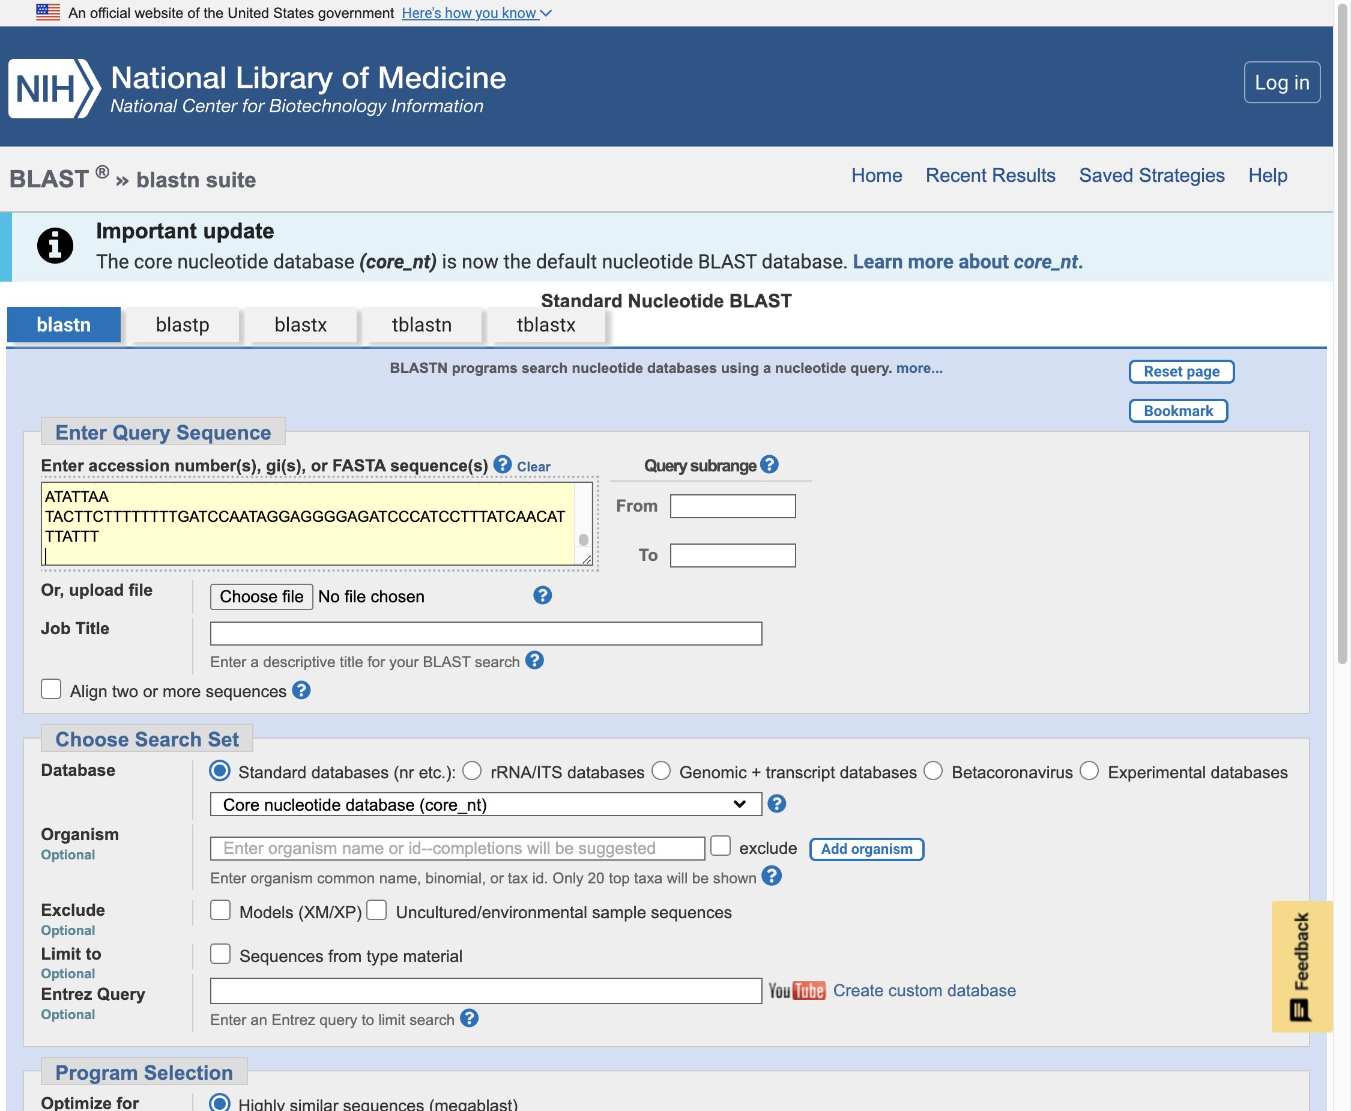
Task: Click Reset page button
Action: (x=1182, y=372)
